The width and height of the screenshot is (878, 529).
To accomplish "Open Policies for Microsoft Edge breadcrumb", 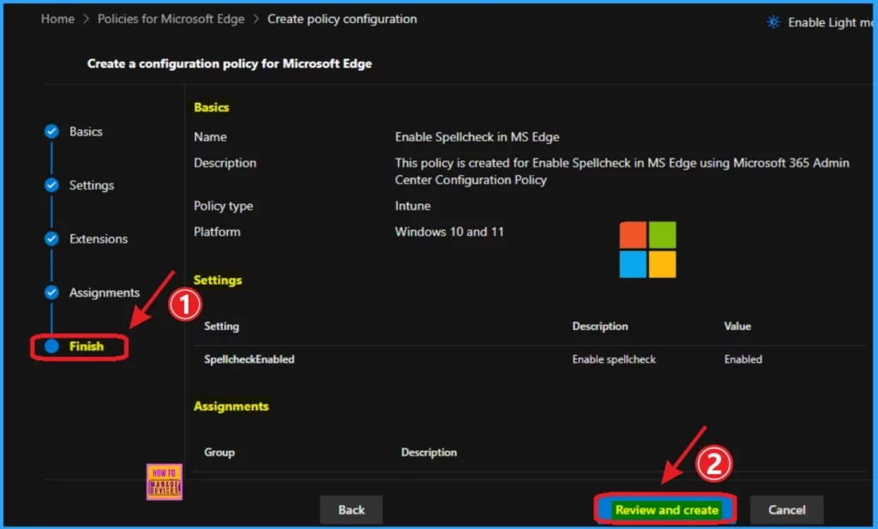I will coord(171,19).
